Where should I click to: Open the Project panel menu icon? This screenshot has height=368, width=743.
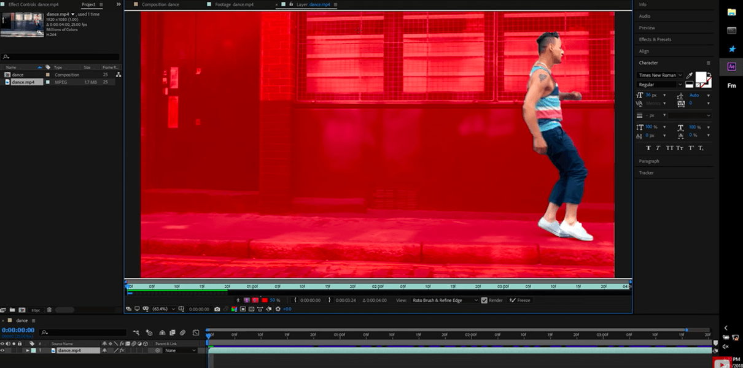101,4
